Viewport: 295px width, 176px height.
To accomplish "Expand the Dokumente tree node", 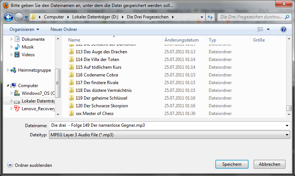I will point(11,39).
